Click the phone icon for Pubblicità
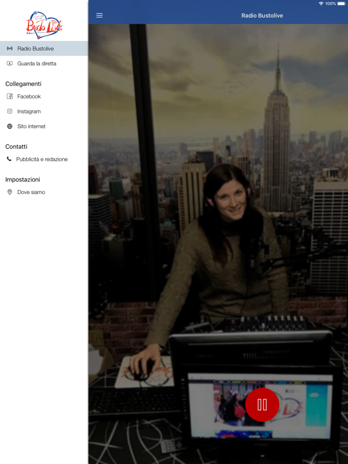 click(9, 159)
